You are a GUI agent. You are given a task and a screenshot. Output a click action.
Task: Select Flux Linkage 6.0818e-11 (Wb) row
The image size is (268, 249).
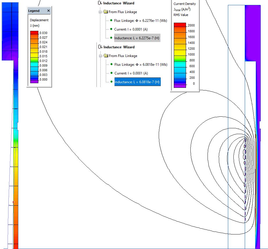tap(141, 65)
